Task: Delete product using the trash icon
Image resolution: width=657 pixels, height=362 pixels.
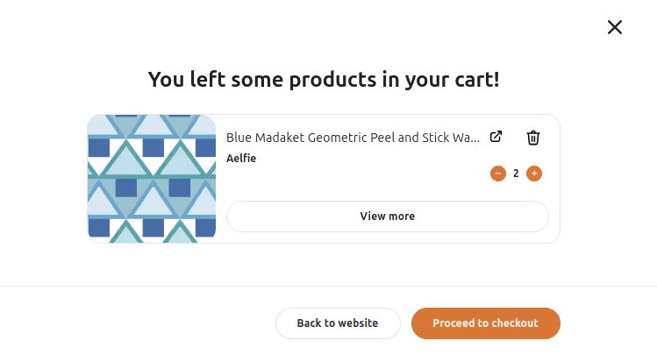Action: 533,138
